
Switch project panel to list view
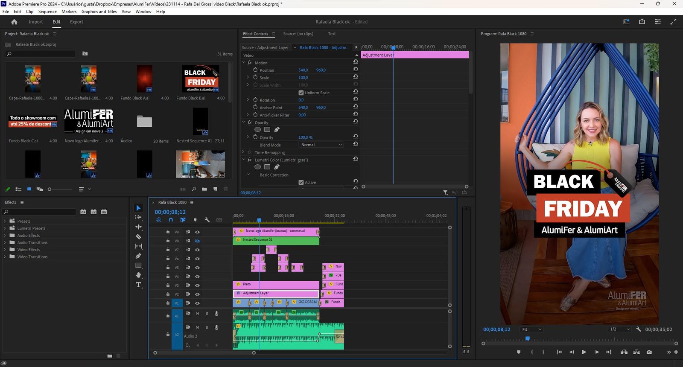(x=18, y=189)
